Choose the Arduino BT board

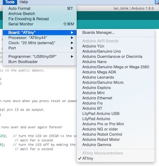click(116, 108)
